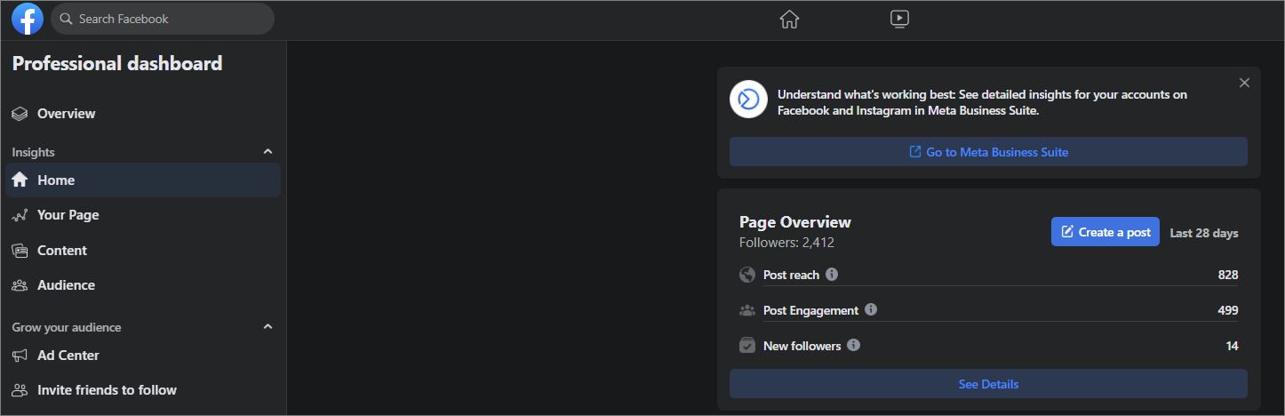Show info tooltip for Post Engagement
The height and width of the screenshot is (416, 1285).
point(871,310)
